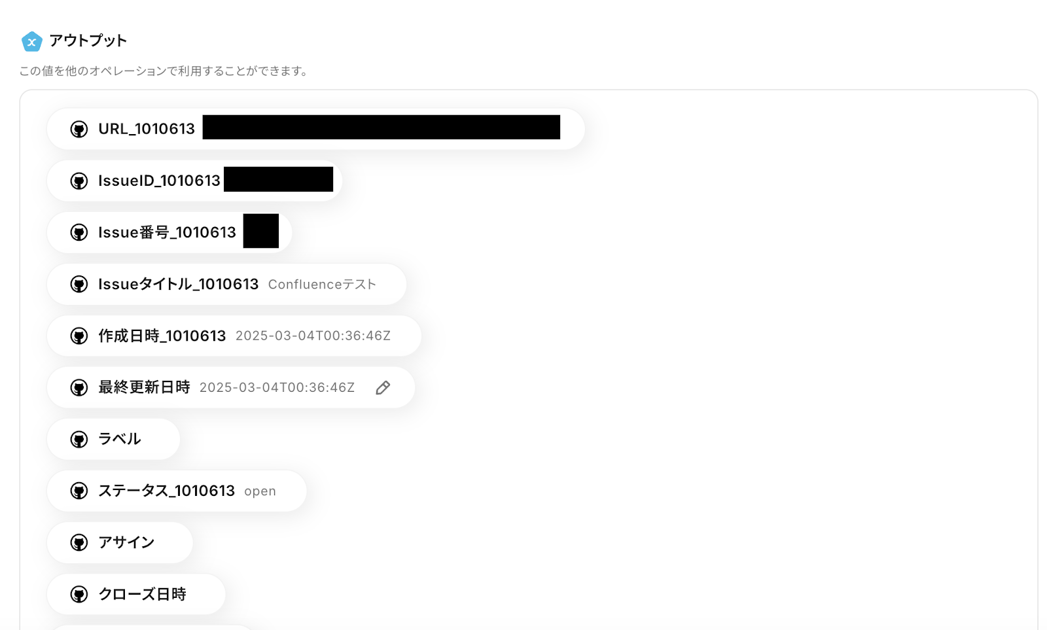Click the Confluenceテスト title value
The image size is (1047, 630).
click(322, 285)
